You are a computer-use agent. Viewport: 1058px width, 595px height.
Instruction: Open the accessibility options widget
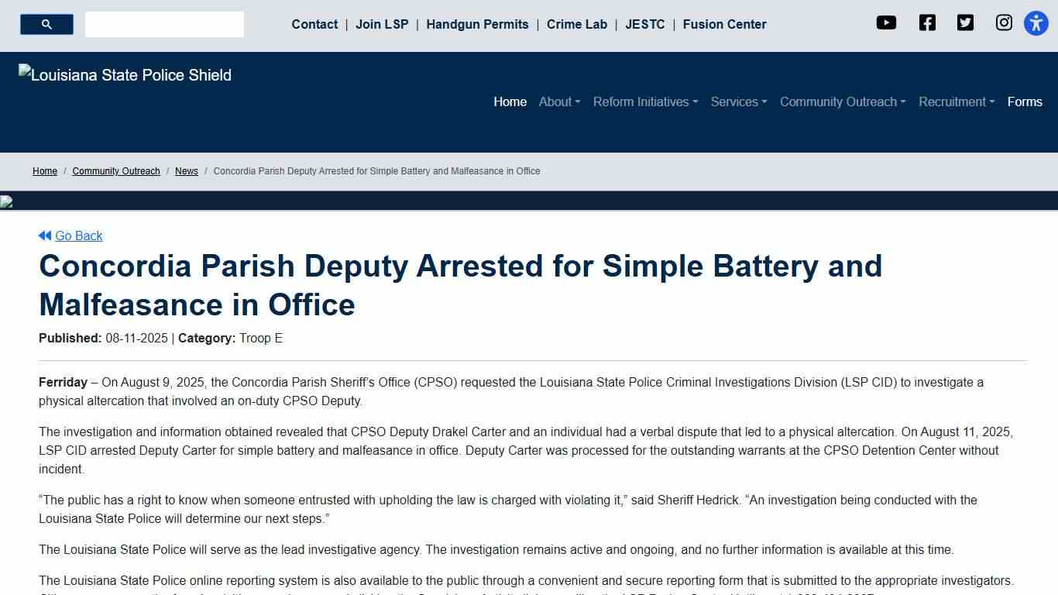(x=1036, y=23)
